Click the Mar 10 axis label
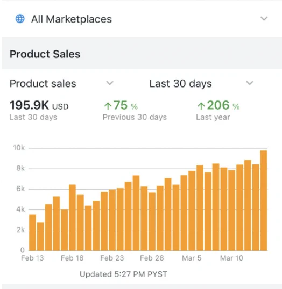282x289 pixels. tap(231, 258)
